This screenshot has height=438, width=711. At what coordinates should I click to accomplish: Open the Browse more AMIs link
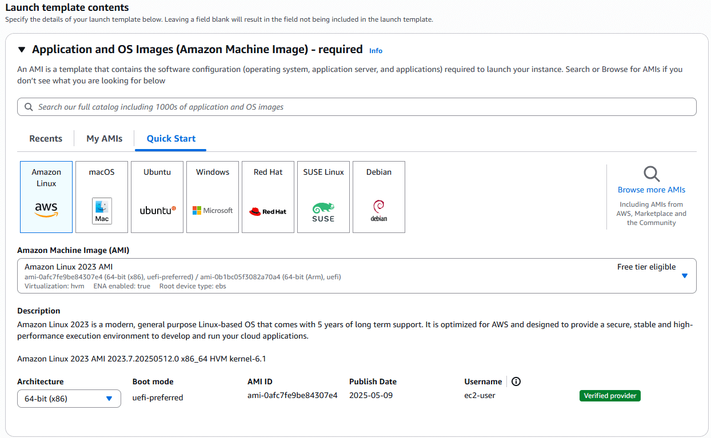point(651,190)
